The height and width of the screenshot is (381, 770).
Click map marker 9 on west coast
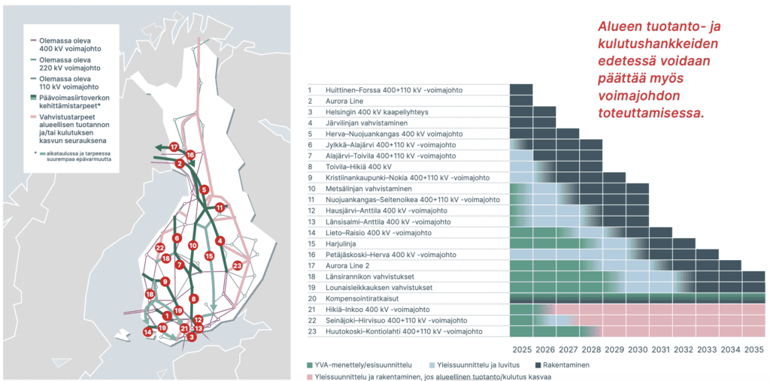pos(165,281)
